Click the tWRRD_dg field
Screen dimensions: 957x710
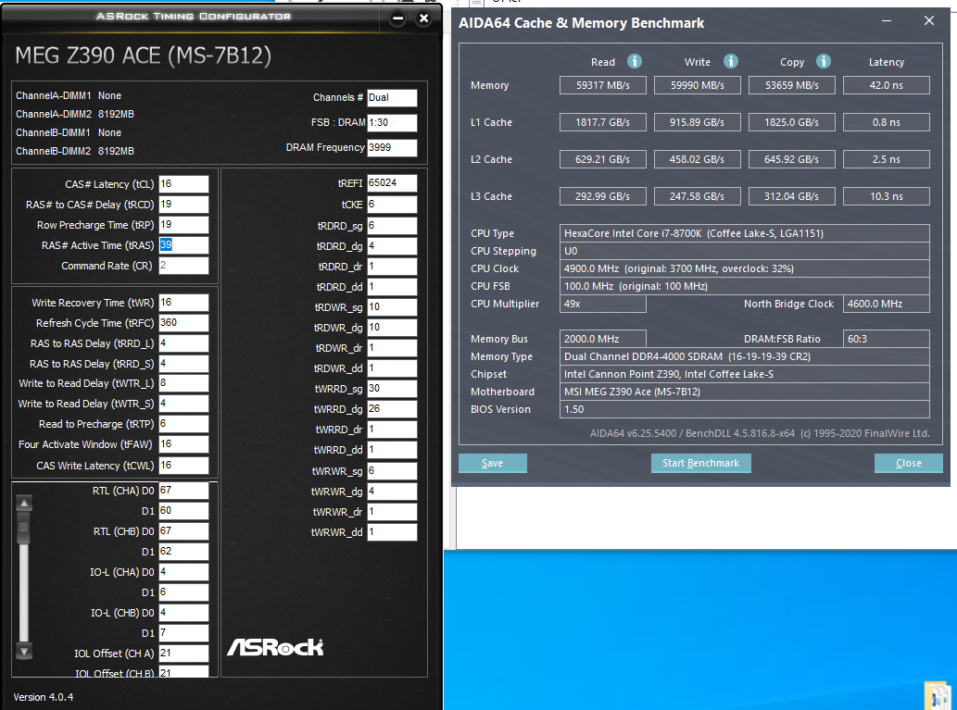coord(392,408)
